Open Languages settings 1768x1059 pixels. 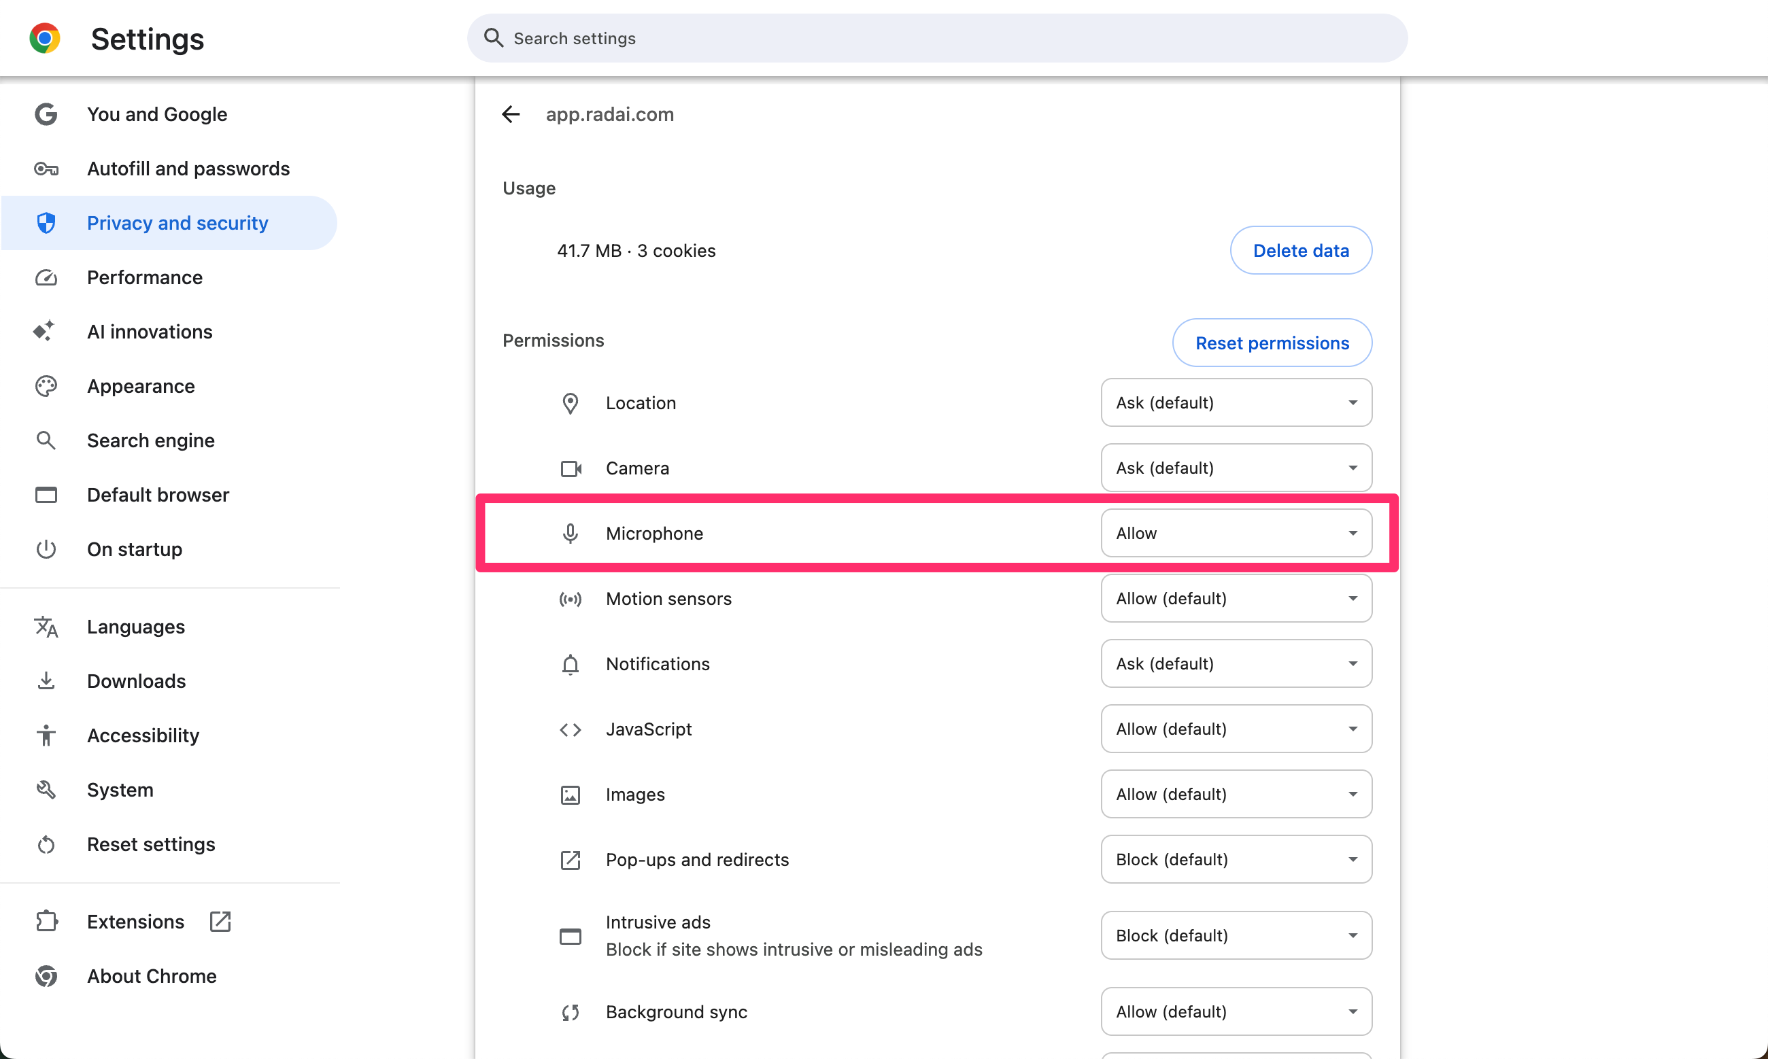(169, 627)
